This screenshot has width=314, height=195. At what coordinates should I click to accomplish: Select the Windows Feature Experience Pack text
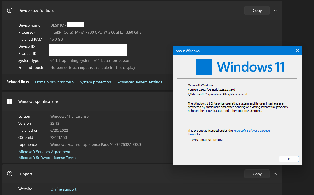95,144
